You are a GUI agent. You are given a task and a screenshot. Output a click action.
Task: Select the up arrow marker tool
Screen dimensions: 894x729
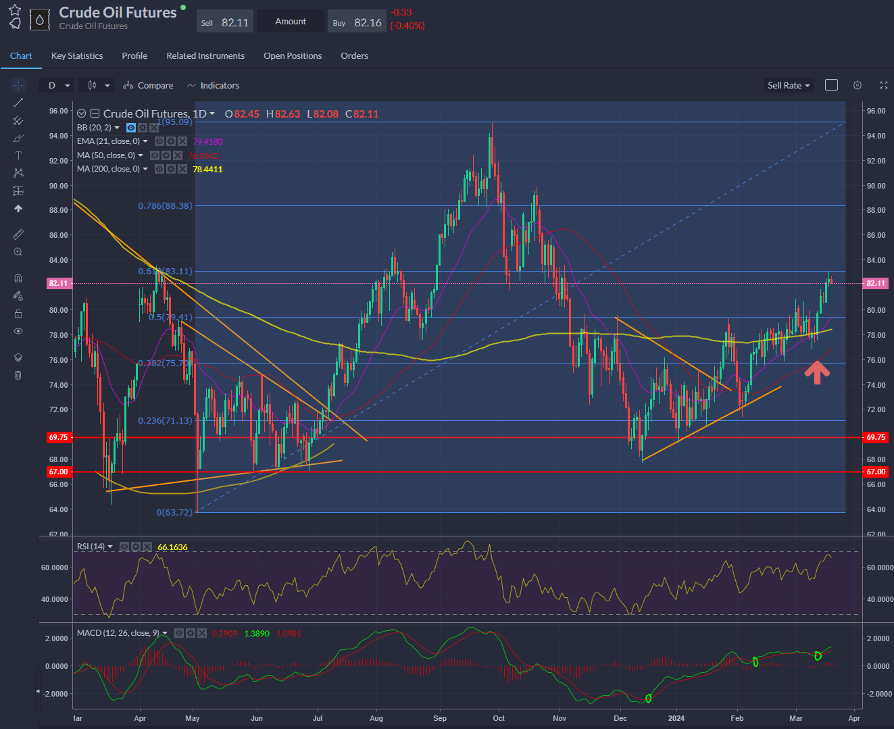coord(18,209)
